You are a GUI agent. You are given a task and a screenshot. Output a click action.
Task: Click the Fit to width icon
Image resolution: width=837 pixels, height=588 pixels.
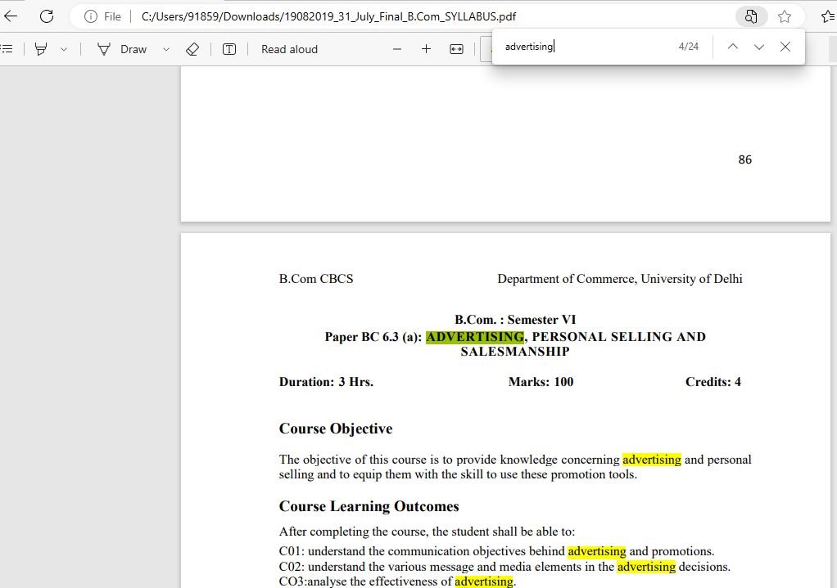(456, 49)
